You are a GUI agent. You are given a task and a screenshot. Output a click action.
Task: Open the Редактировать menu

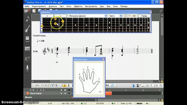click(x=39, y=6)
